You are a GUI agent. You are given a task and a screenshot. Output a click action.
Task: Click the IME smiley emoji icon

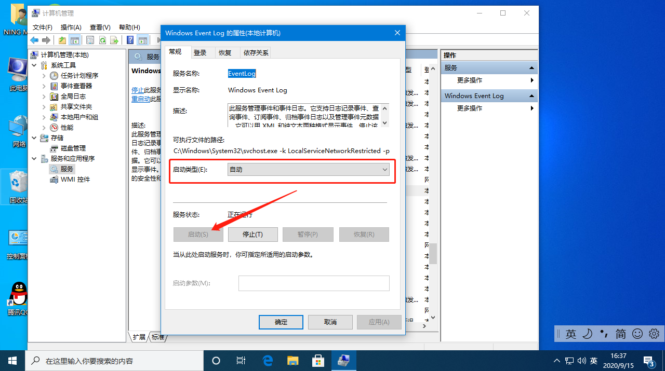click(637, 334)
